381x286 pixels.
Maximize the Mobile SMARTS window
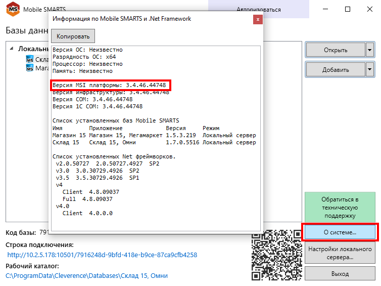(x=348, y=9)
